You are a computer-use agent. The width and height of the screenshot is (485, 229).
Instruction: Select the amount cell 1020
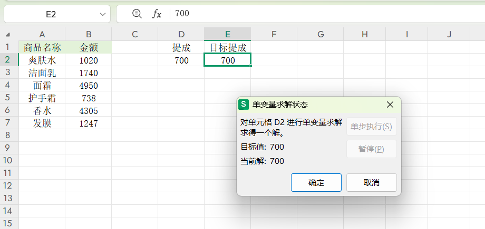pyautogui.click(x=89, y=60)
